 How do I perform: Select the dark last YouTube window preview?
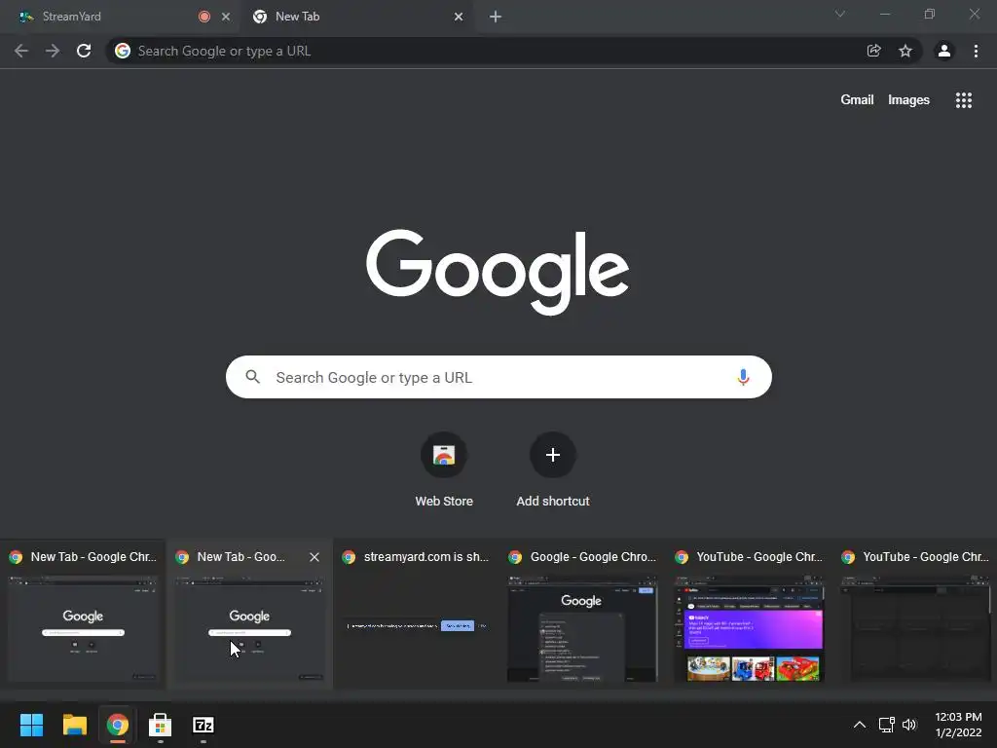point(915,615)
